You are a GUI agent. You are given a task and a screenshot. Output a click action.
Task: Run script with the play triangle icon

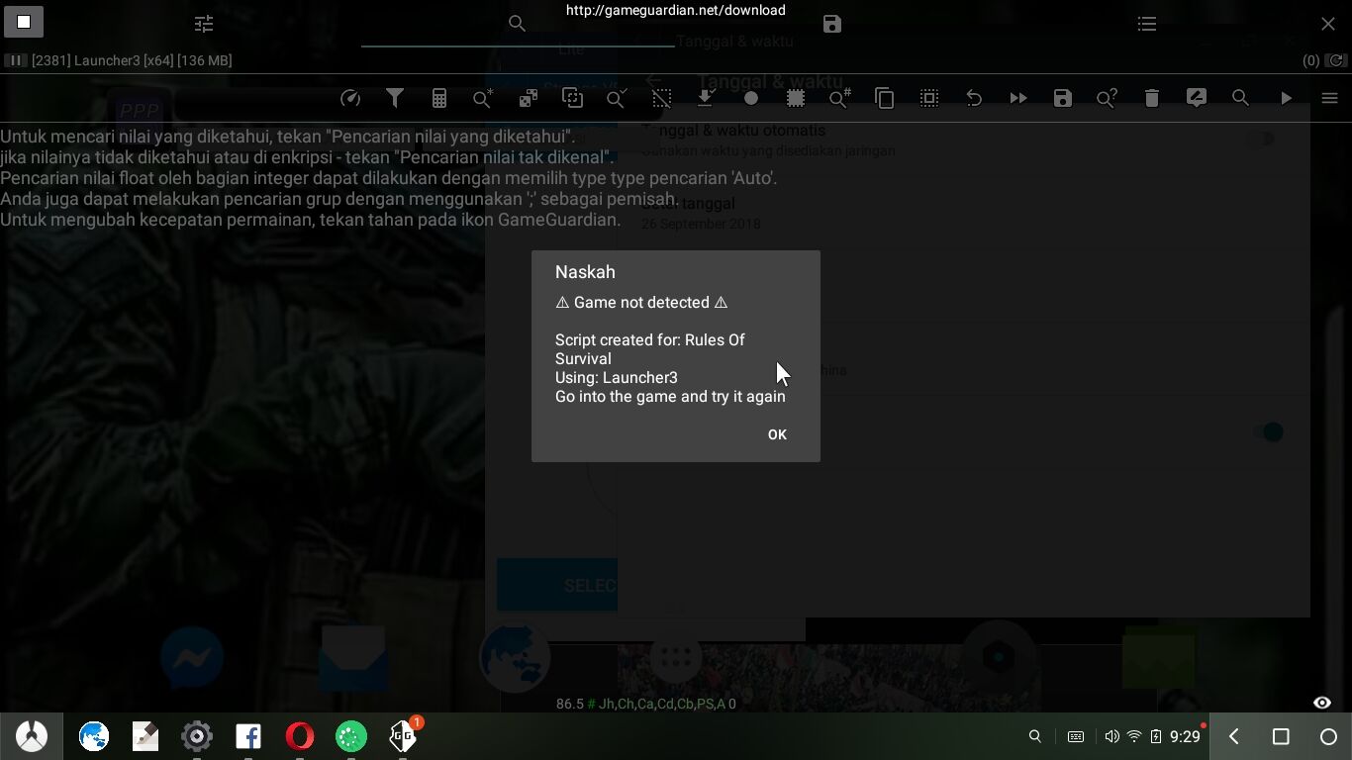(1286, 98)
